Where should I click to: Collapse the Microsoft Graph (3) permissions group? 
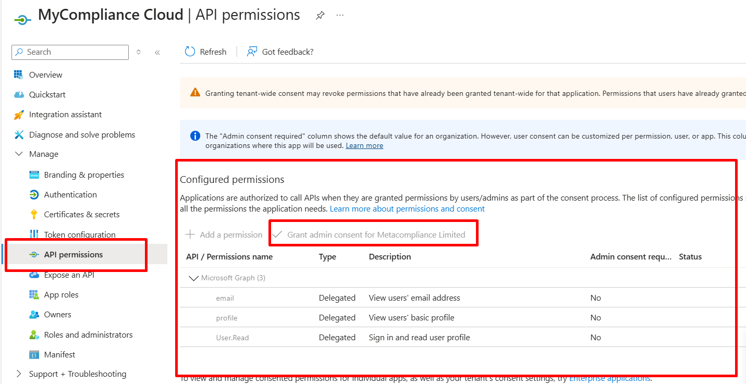click(193, 278)
